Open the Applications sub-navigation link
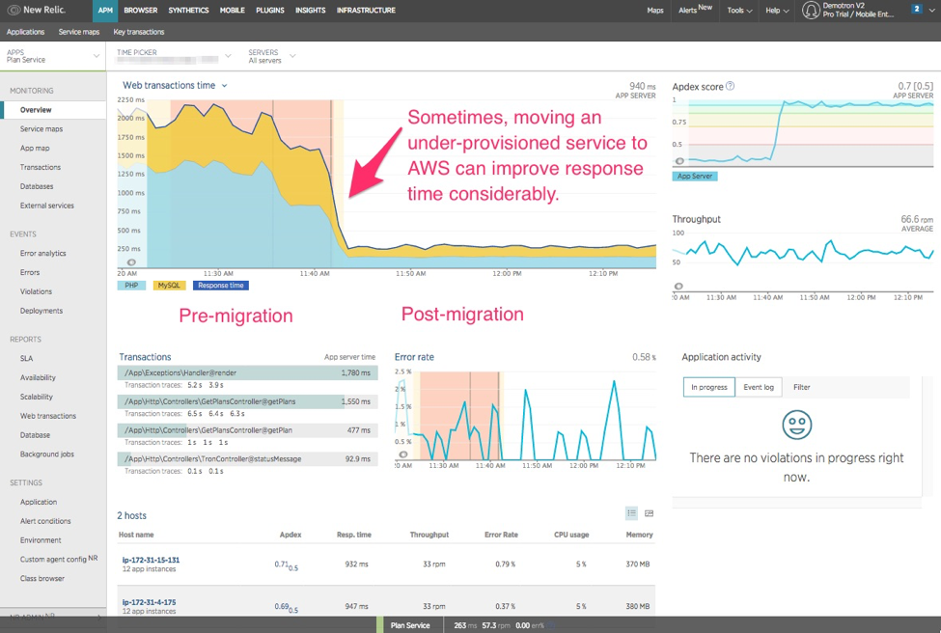Image resolution: width=941 pixels, height=633 pixels. coord(26,32)
